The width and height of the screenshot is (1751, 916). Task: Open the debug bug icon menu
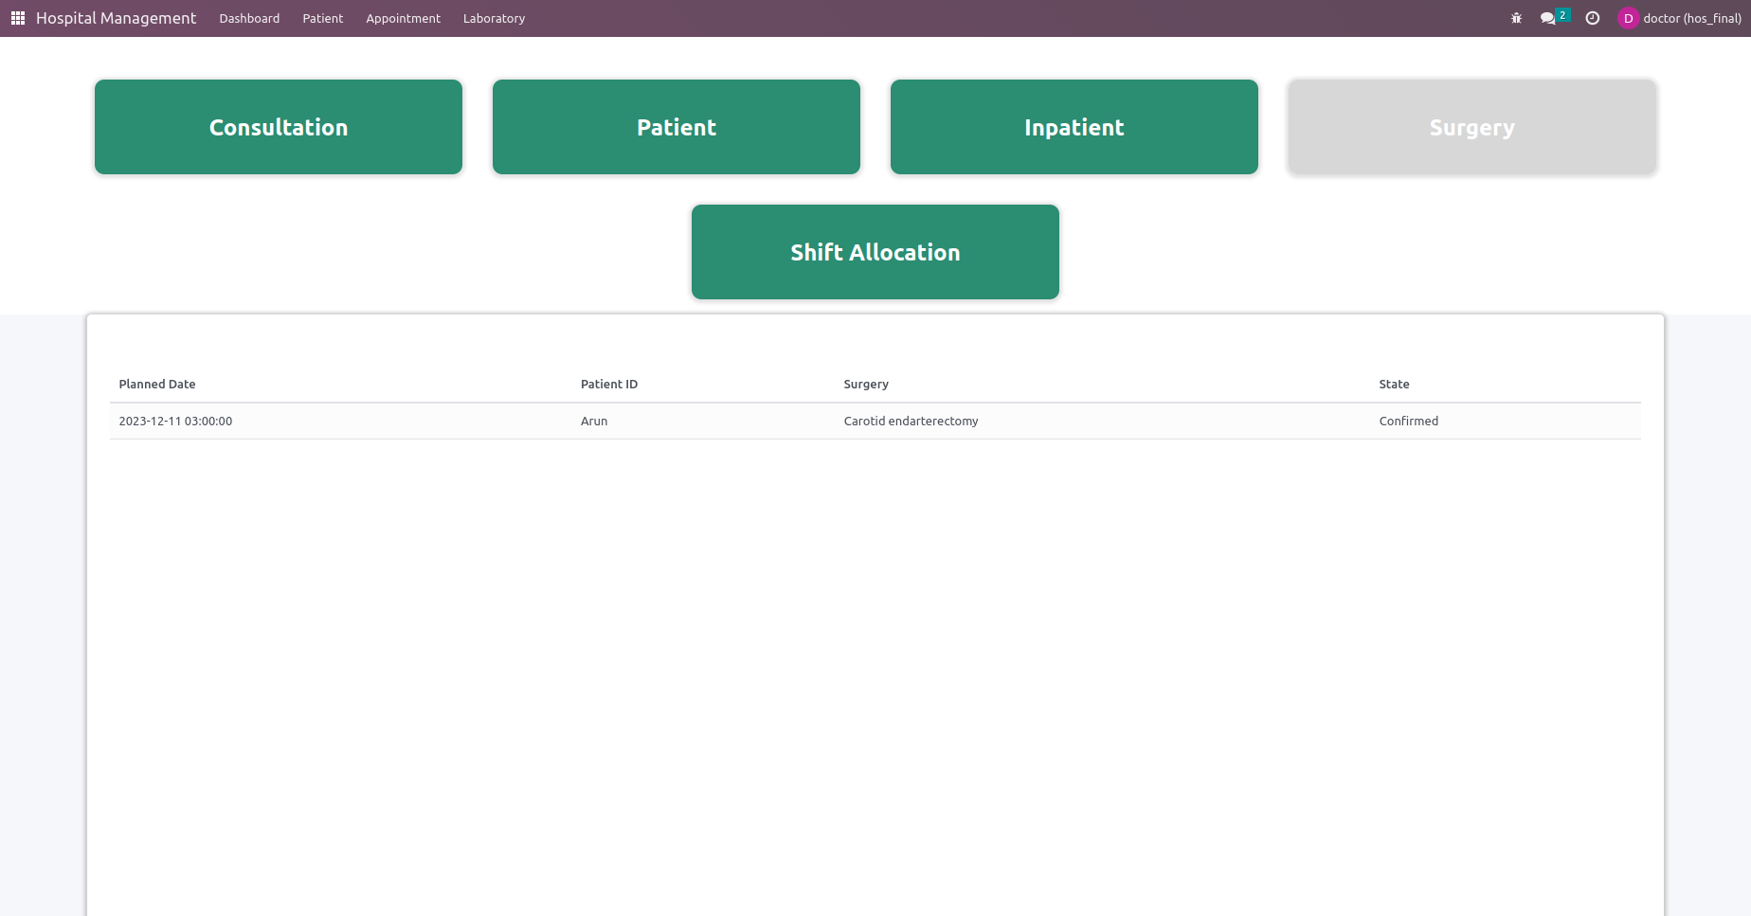1516,18
